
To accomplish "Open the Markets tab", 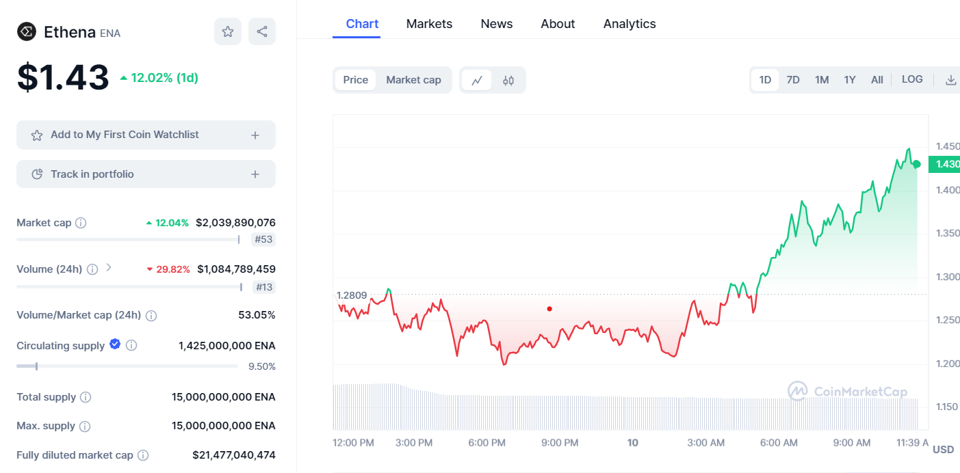I will pyautogui.click(x=429, y=24).
